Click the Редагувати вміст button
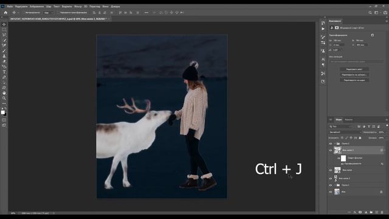This screenshot has height=219, width=389. point(354,69)
